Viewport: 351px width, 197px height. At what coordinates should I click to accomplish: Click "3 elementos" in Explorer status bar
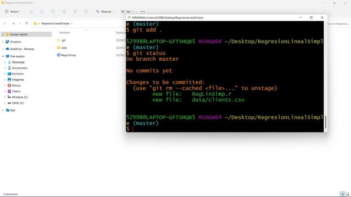[10, 194]
